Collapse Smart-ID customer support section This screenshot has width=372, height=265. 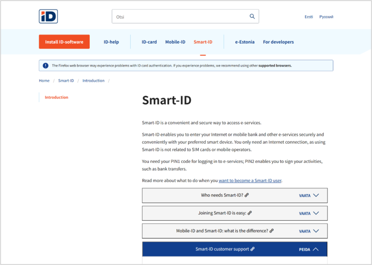pos(316,249)
